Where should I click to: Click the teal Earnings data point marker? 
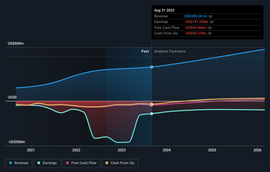pyautogui.click(x=152, y=114)
